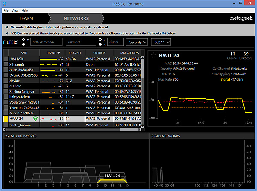
Task: Click scroll up arrow of networks table
Action: click(x=143, y=57)
